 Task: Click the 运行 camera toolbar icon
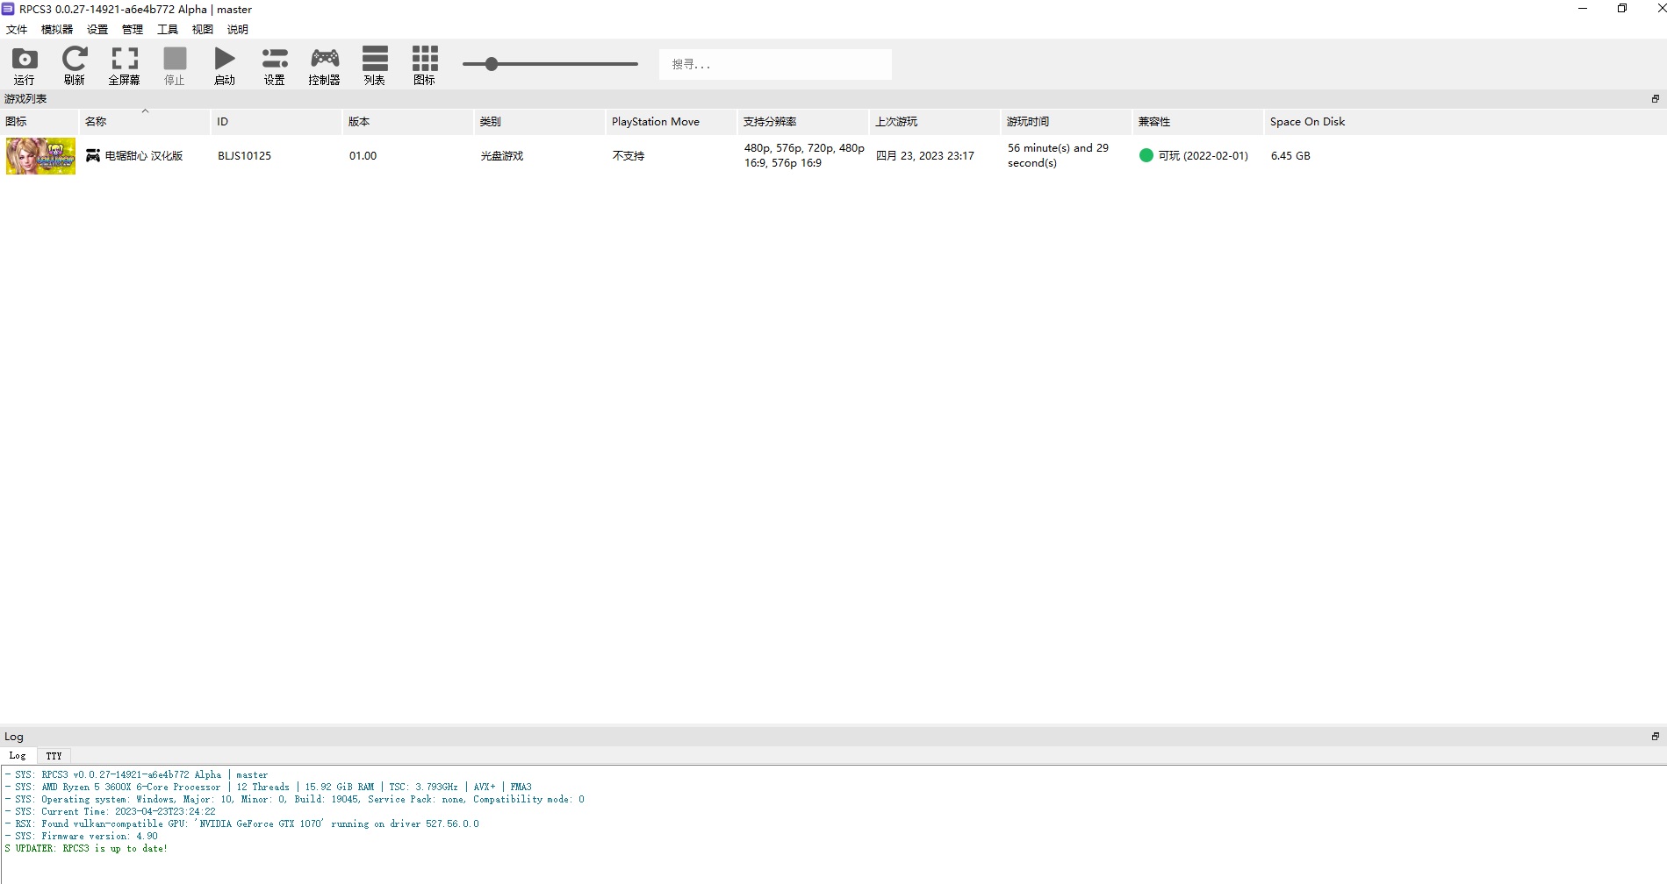click(25, 60)
